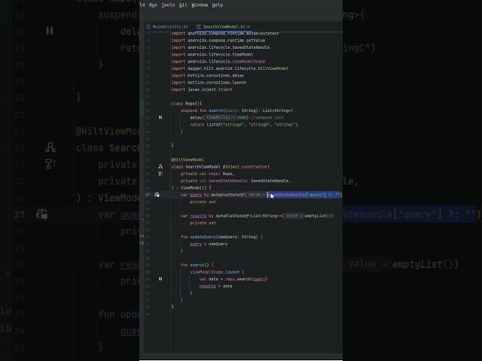Click gutter icon on line 27

click(157, 195)
